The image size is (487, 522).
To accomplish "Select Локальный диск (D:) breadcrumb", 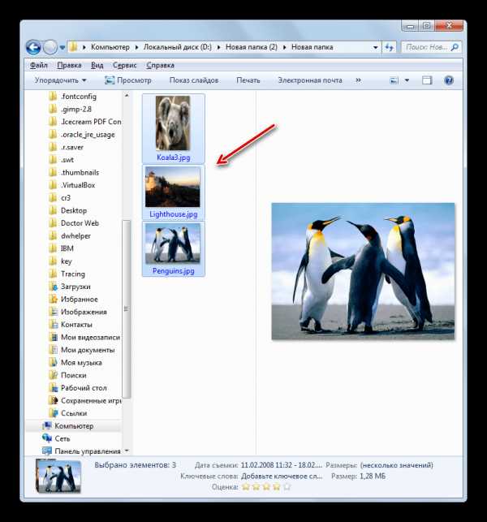I will (178, 47).
